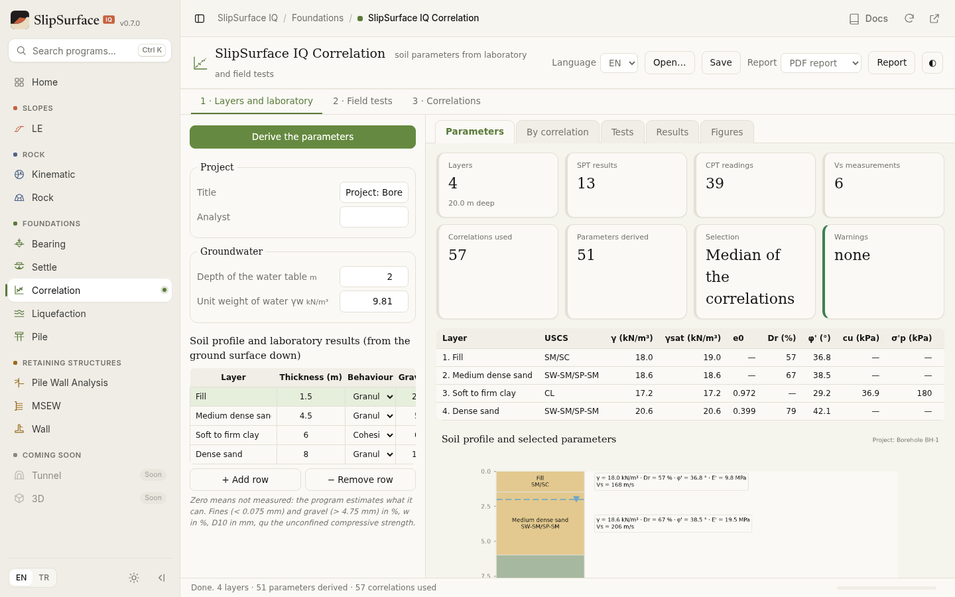Click the progress bar in status bar
Image resolution: width=955 pixels, height=597 pixels.
(x=887, y=588)
